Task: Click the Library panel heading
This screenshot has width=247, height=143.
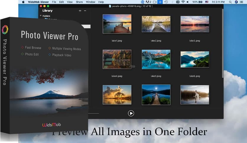Action: pos(47,11)
